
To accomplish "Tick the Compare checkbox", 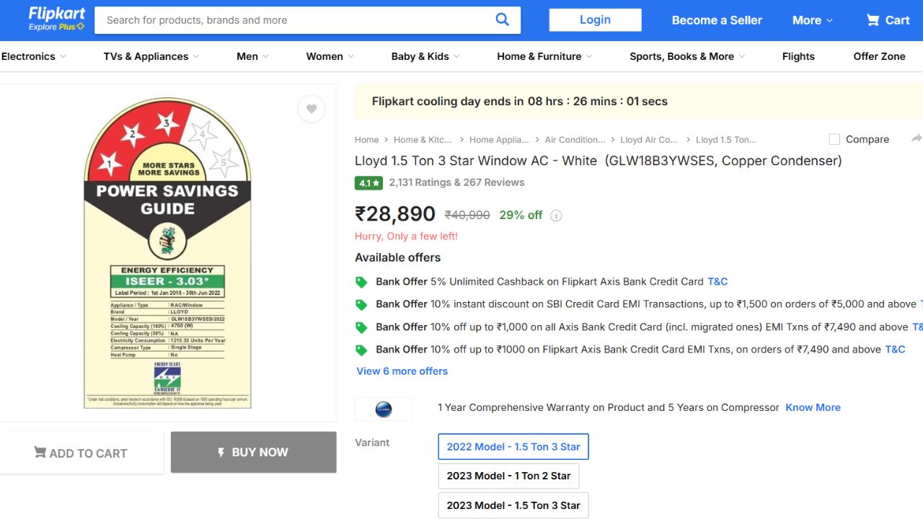I will [x=834, y=139].
